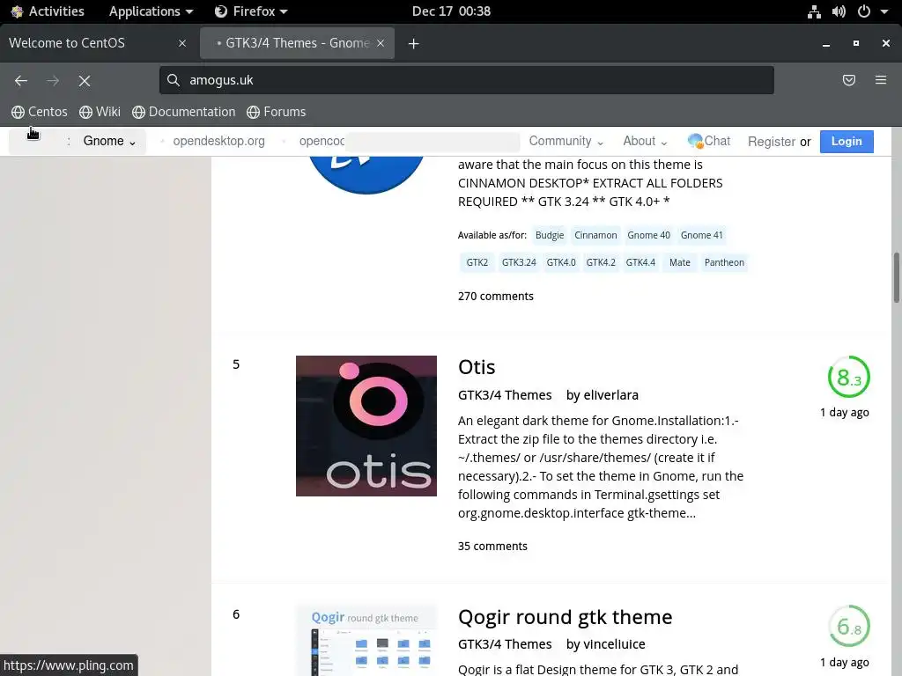
Task: Select the GTK3.24 tag
Action: coord(518,262)
